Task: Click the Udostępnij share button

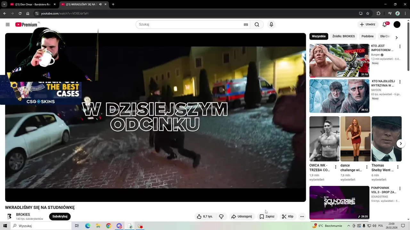Action: [242, 217]
